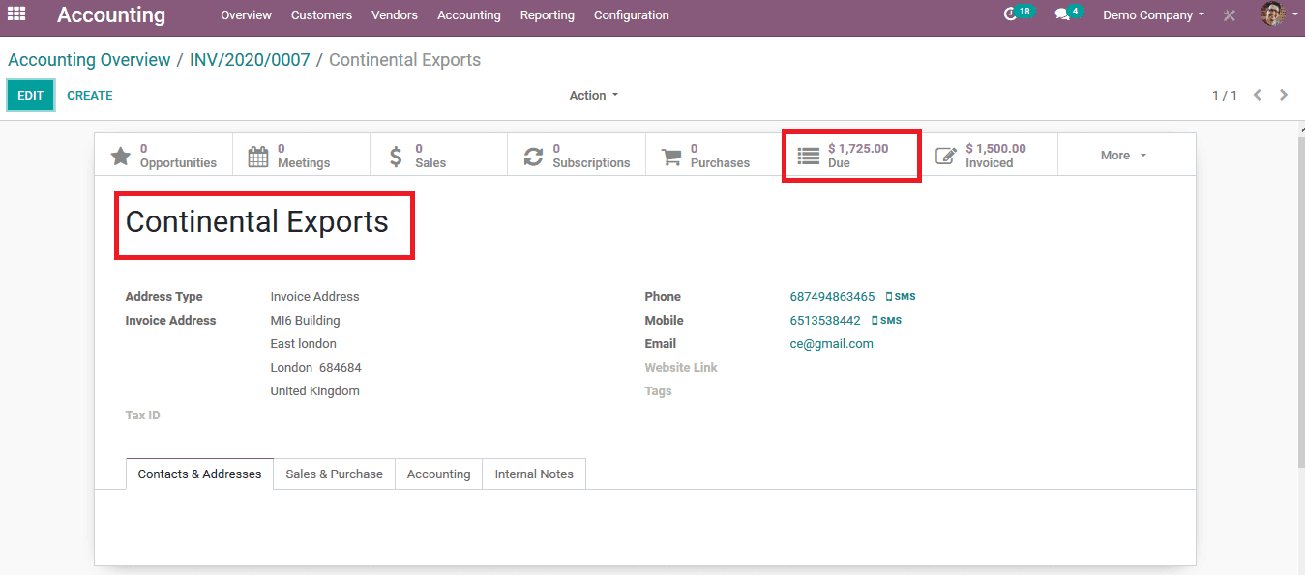The height and width of the screenshot is (575, 1305).
Task: Send SMS to phone 687494863465
Action: tap(901, 297)
